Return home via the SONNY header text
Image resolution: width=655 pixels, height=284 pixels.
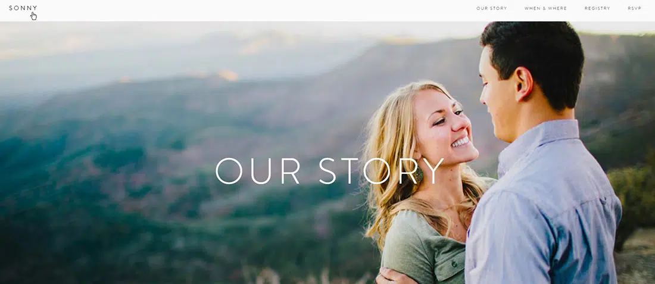[23, 8]
